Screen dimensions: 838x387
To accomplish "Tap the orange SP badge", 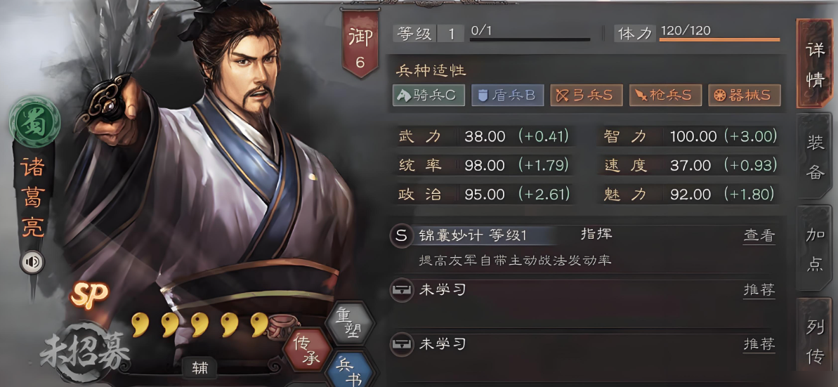I will [x=89, y=294].
